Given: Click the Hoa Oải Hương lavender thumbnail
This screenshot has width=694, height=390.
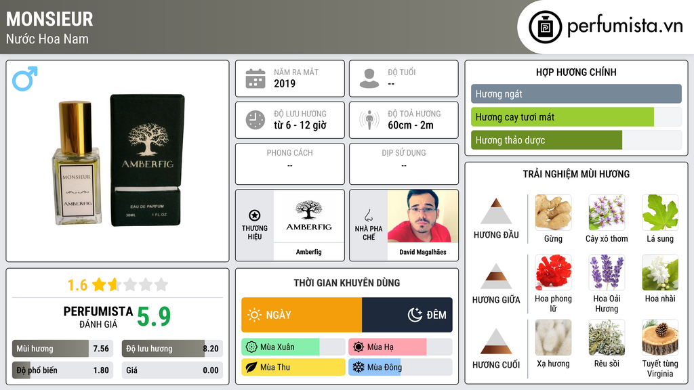Looking at the screenshot, I should click(607, 272).
